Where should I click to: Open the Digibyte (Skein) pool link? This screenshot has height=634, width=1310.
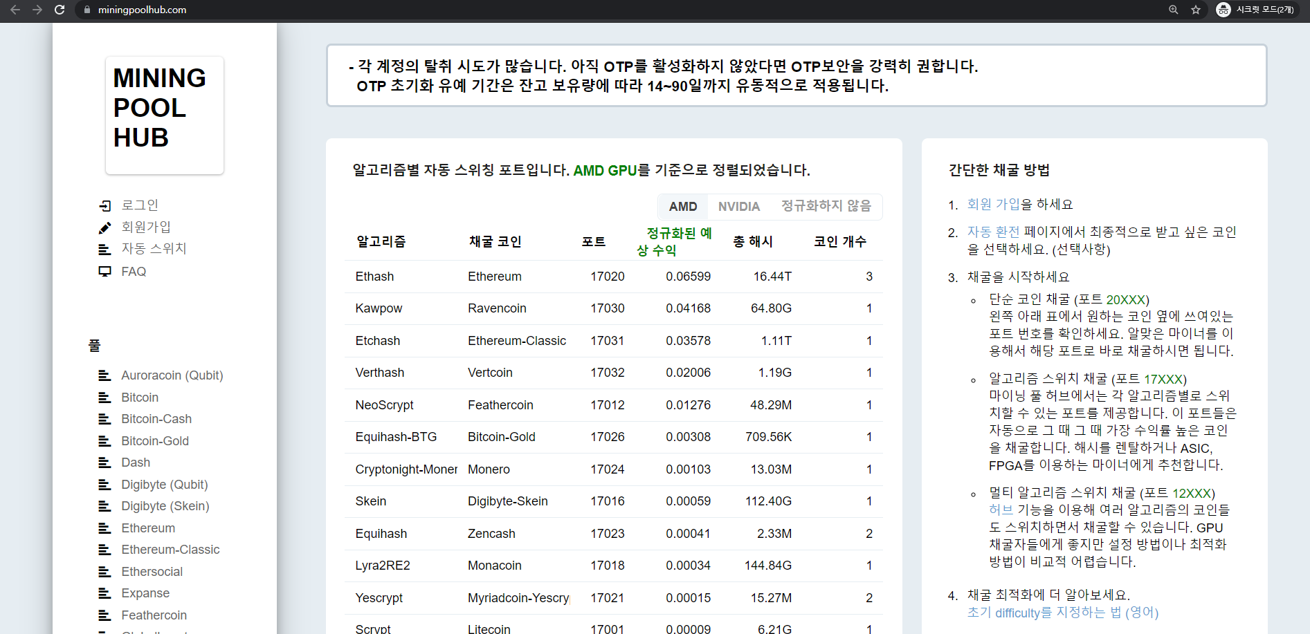pos(165,506)
